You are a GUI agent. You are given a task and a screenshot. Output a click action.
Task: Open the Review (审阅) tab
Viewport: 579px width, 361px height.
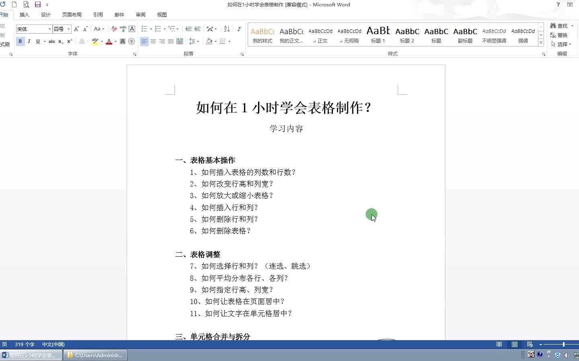coord(141,14)
